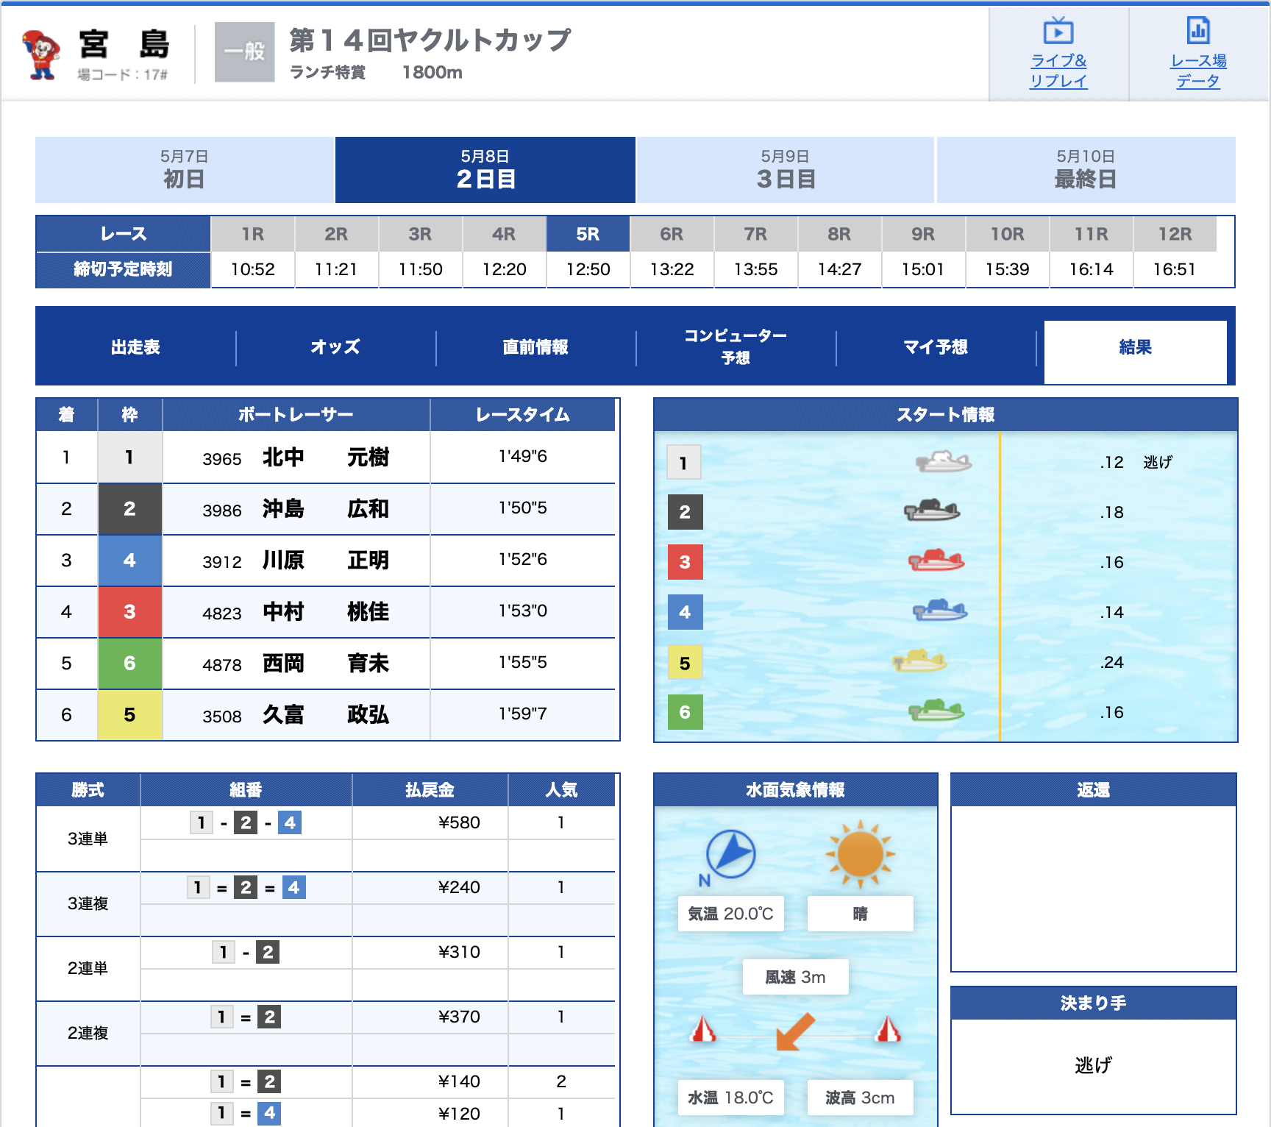Click the red boat 3 icon
Screen dimensions: 1271x1127
pyautogui.click(x=936, y=561)
